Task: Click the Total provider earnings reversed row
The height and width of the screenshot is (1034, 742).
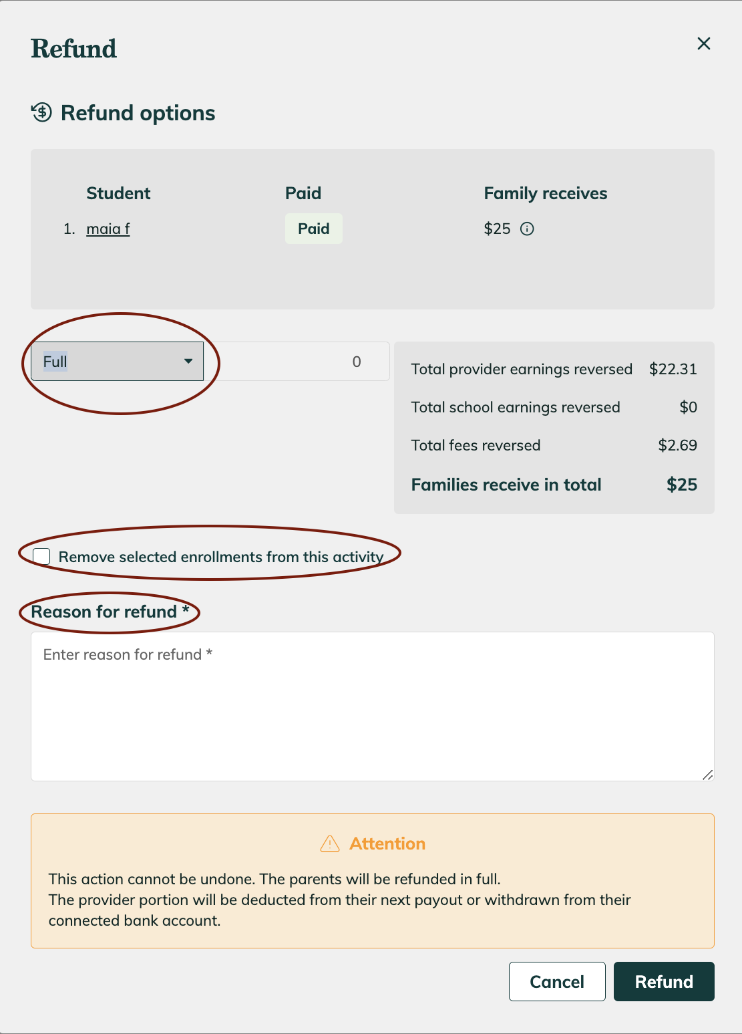Action: [x=554, y=369]
